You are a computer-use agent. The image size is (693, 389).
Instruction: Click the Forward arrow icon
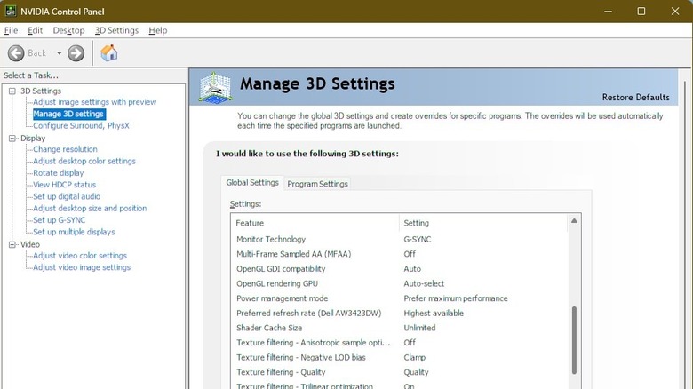76,53
